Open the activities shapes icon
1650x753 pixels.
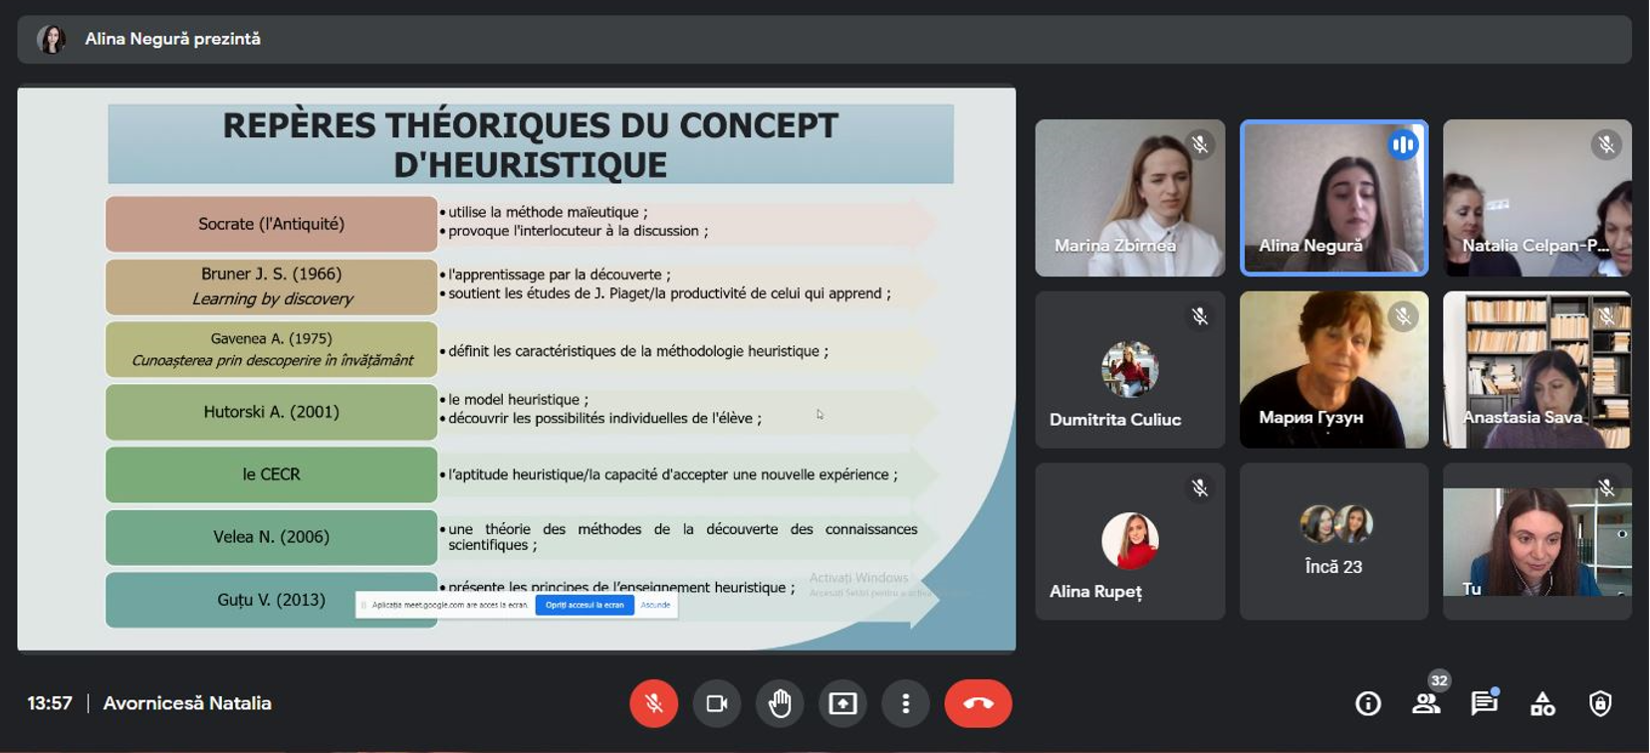click(1542, 704)
